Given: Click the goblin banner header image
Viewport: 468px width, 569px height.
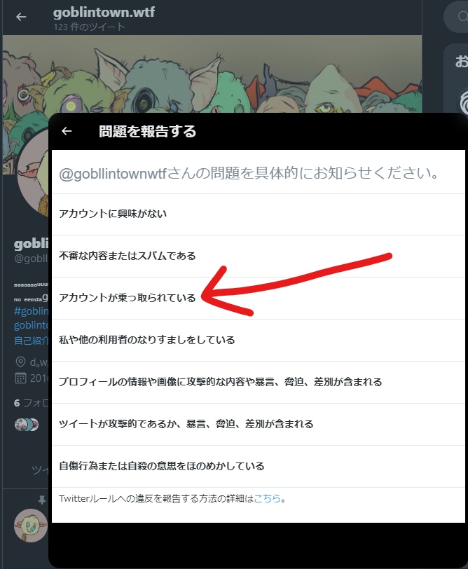Looking at the screenshot, I should coord(212,74).
